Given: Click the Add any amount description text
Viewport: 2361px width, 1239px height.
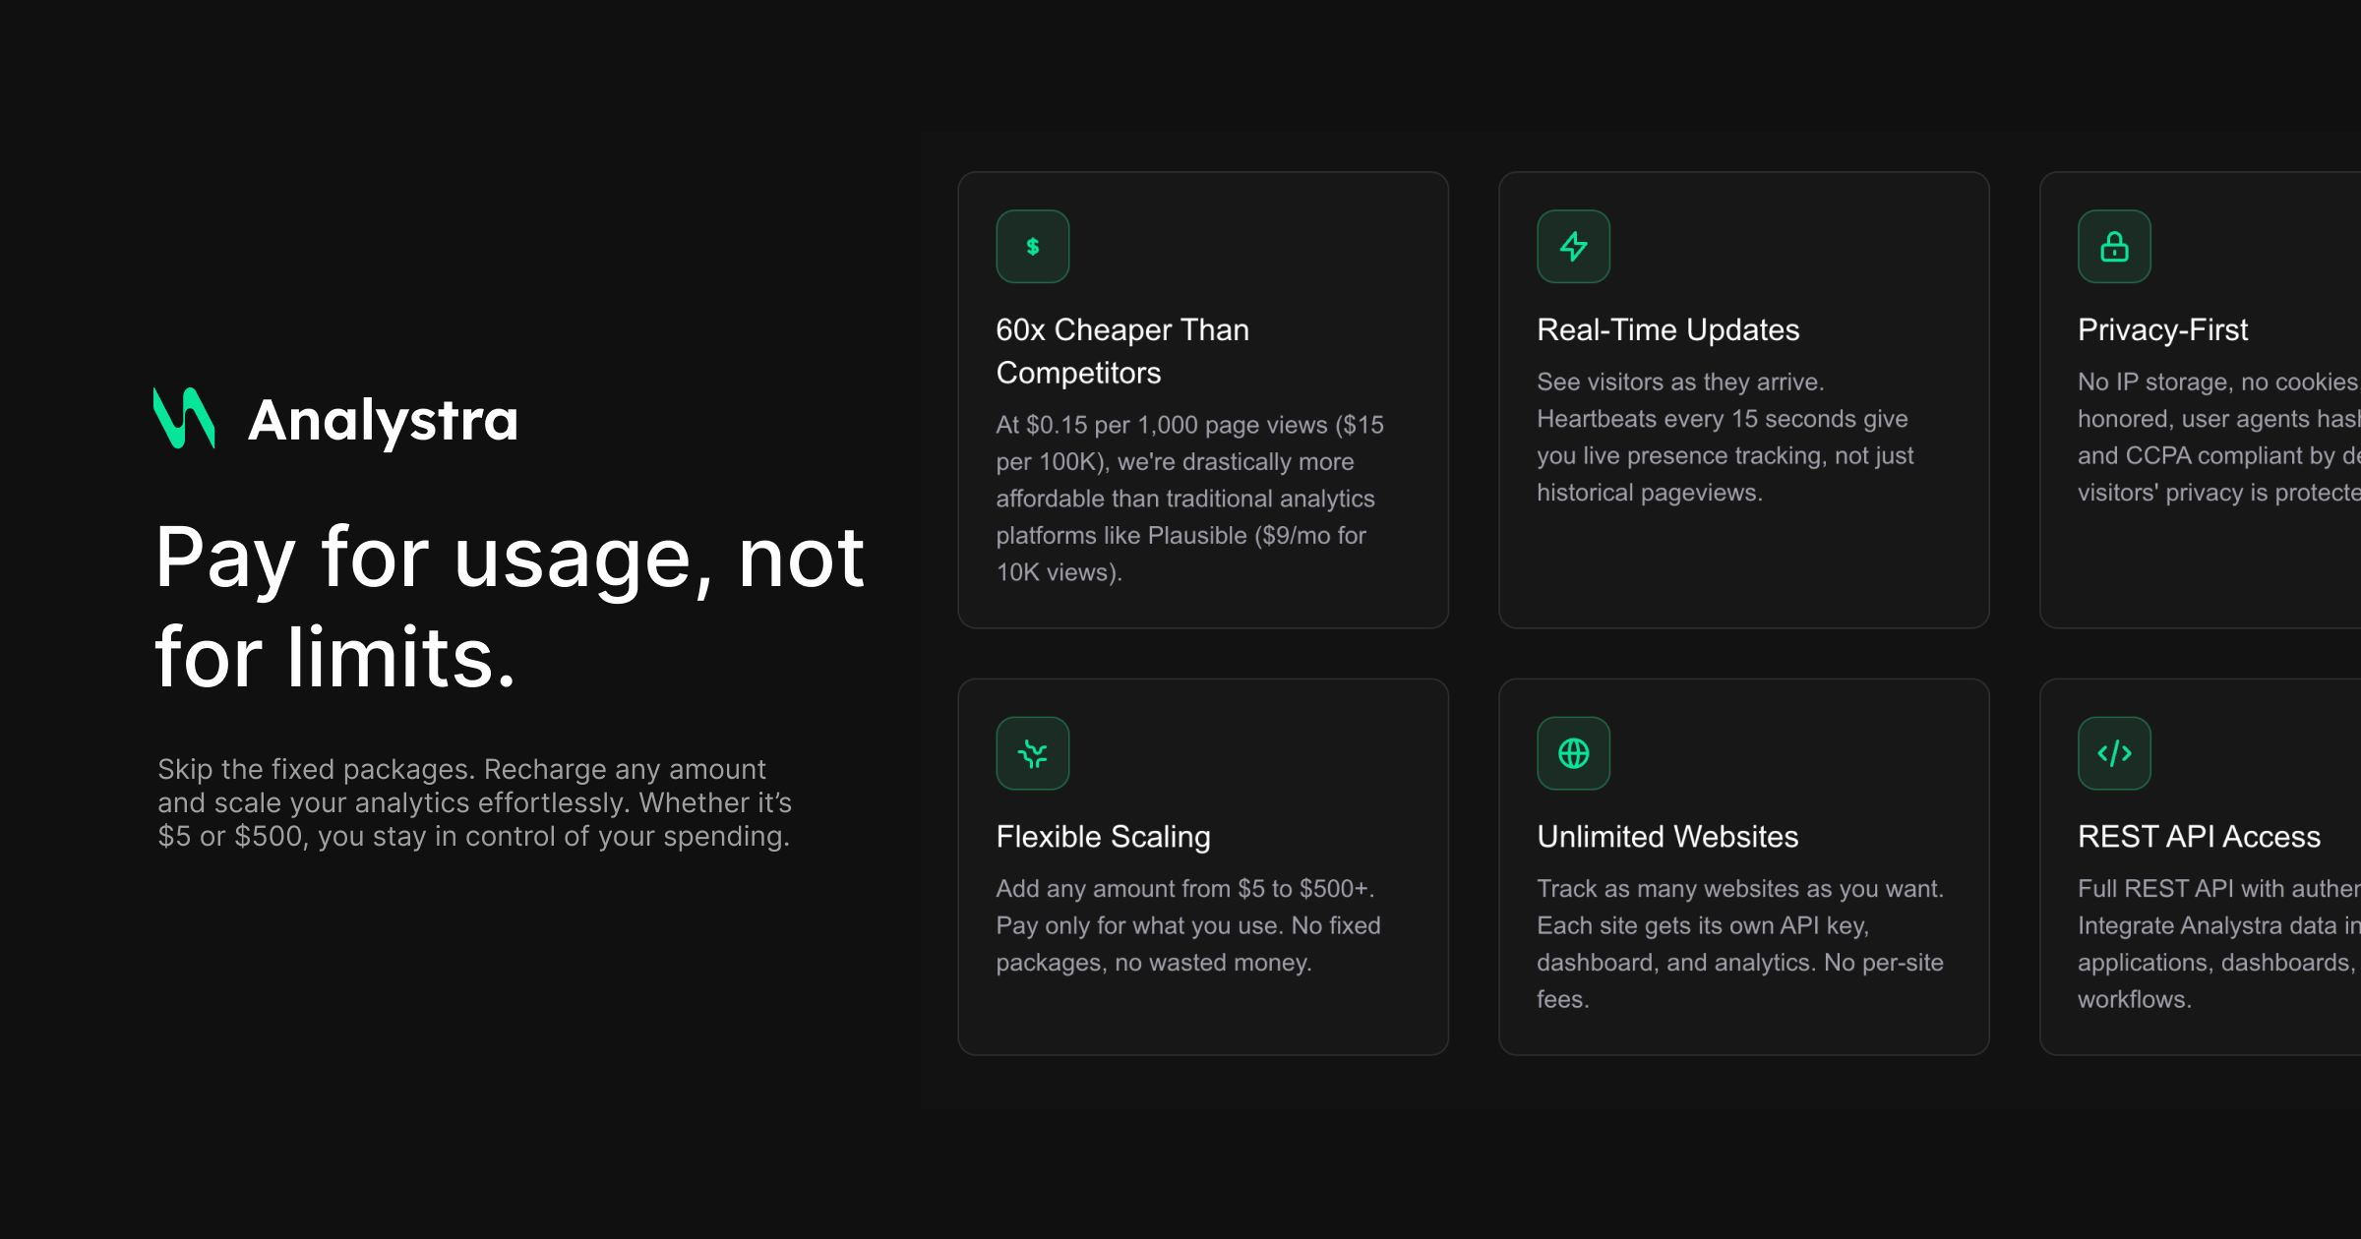Looking at the screenshot, I should pyautogui.click(x=1187, y=925).
